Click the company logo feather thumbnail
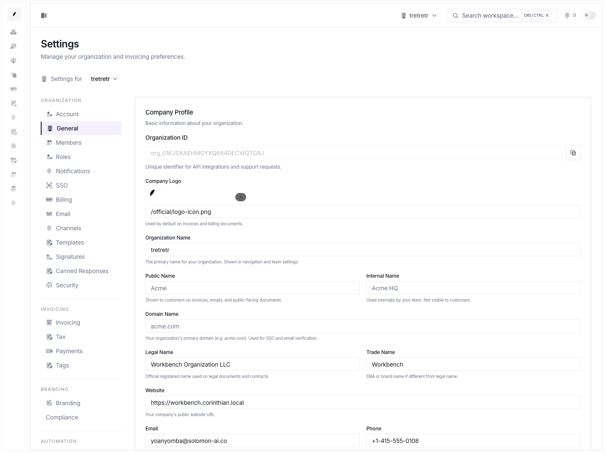This screenshot has height=453, width=605. pos(153,193)
